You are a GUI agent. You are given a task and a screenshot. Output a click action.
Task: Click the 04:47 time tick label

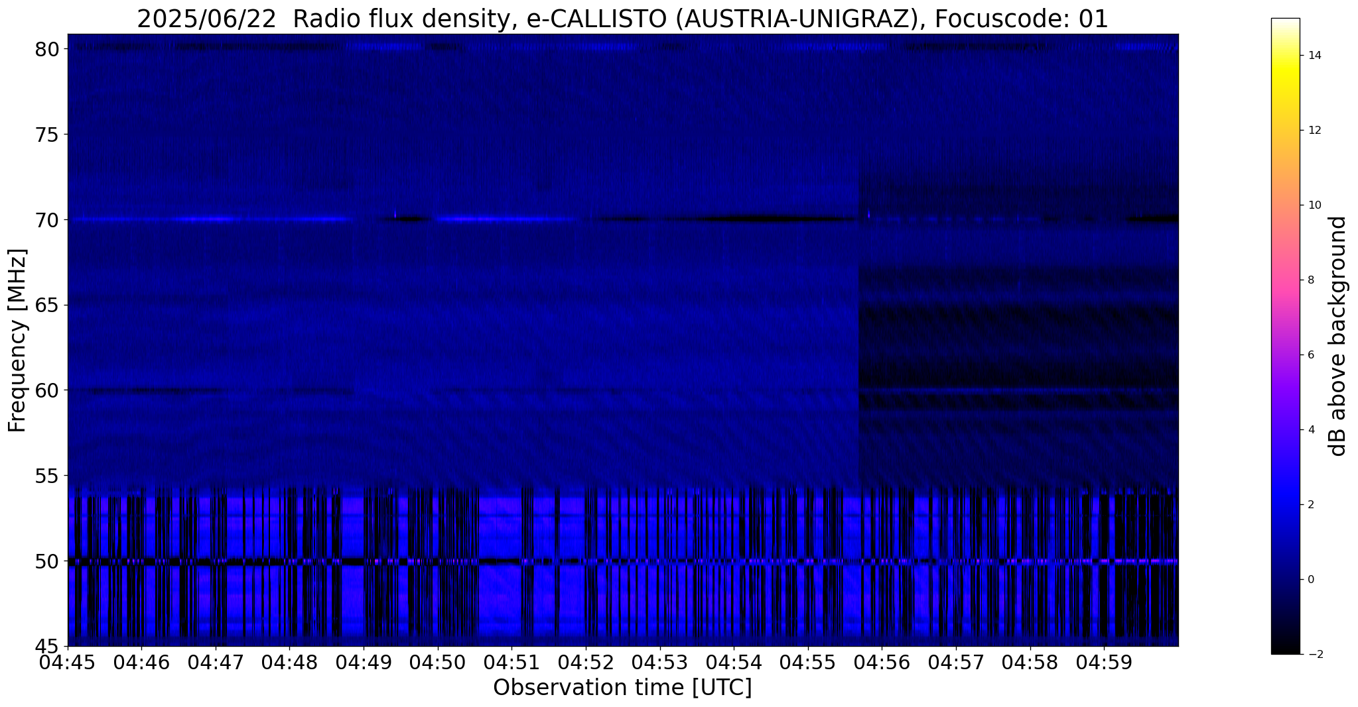(215, 663)
